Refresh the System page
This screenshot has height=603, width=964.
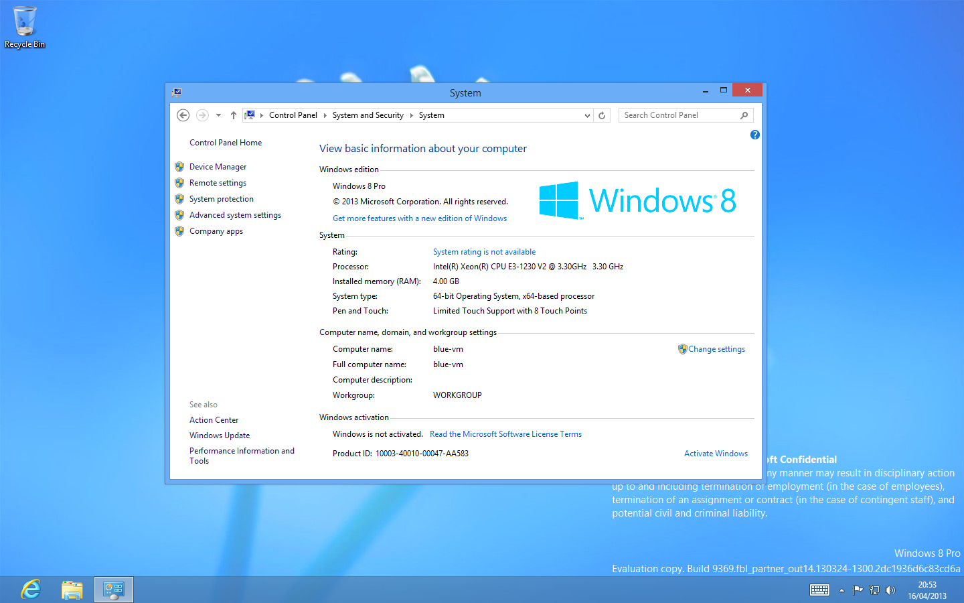tap(602, 115)
